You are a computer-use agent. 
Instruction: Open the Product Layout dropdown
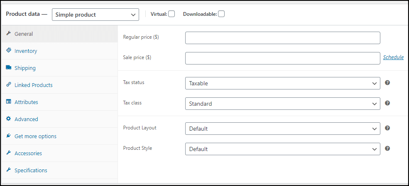[x=282, y=129]
